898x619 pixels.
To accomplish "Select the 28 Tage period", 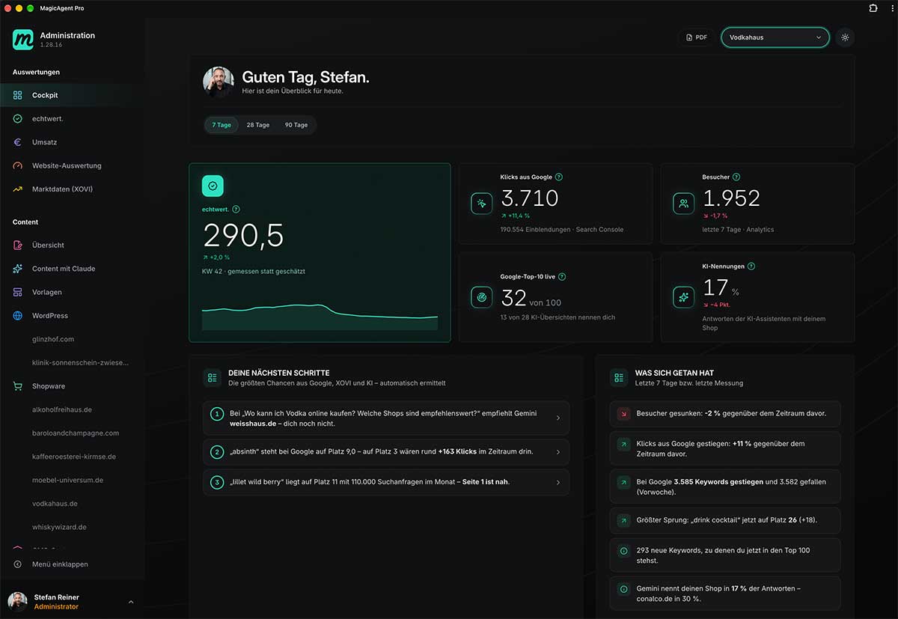I will [258, 125].
